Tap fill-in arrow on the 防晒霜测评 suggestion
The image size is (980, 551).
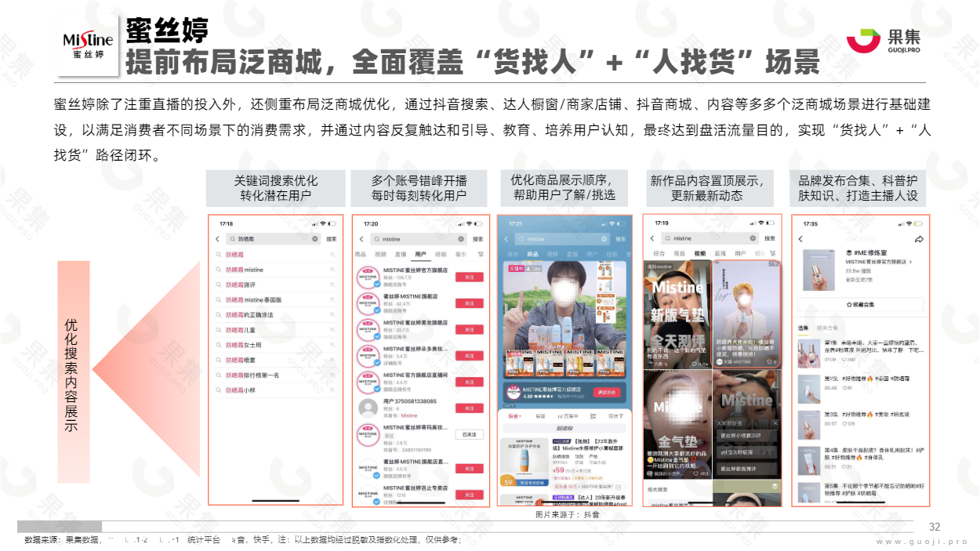(x=332, y=285)
